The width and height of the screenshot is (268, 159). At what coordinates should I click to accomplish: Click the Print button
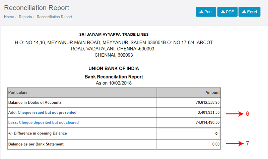point(206,12)
